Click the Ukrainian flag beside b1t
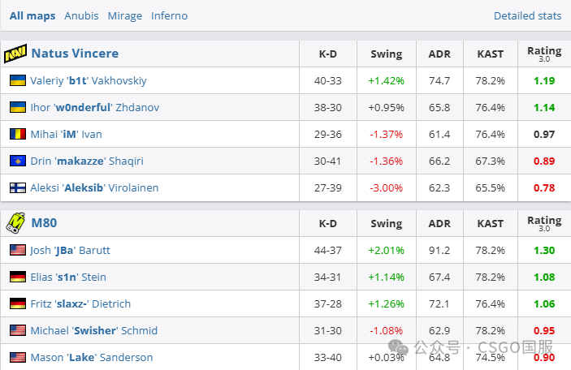Image resolution: width=571 pixels, height=370 pixels. click(x=18, y=80)
